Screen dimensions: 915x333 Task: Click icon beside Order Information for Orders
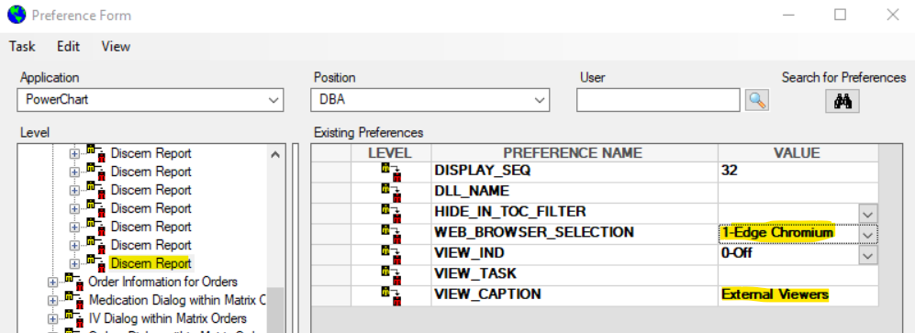pyautogui.click(x=73, y=281)
